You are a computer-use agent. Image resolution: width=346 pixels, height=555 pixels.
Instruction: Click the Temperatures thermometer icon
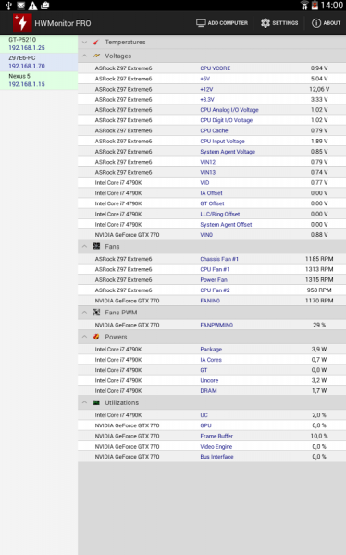pyautogui.click(x=96, y=43)
